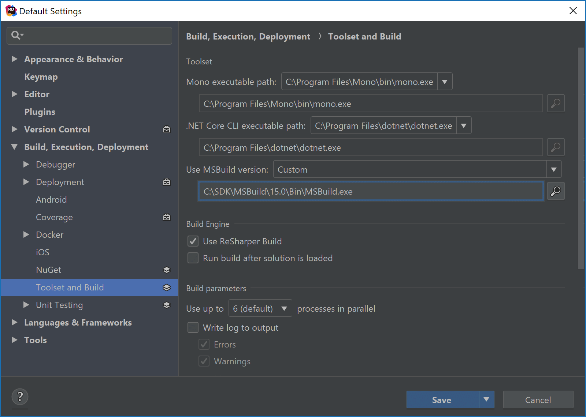Enable Write log to output checkbox
This screenshot has width=586, height=417.
(x=193, y=327)
